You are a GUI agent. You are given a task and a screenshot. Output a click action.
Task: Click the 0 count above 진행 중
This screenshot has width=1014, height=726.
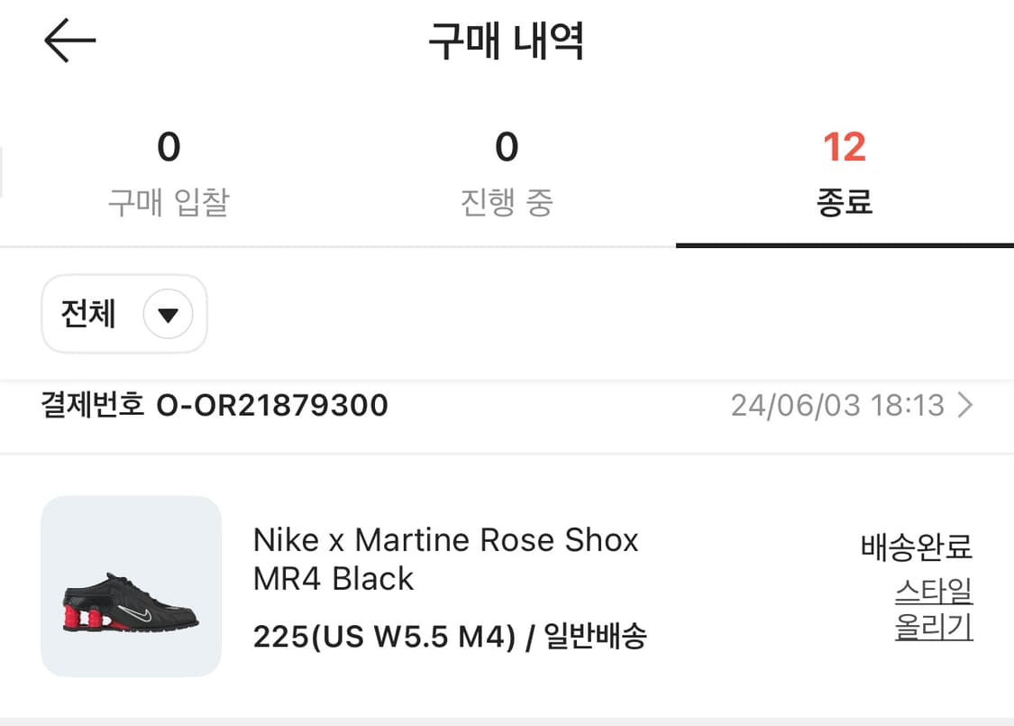point(507,147)
